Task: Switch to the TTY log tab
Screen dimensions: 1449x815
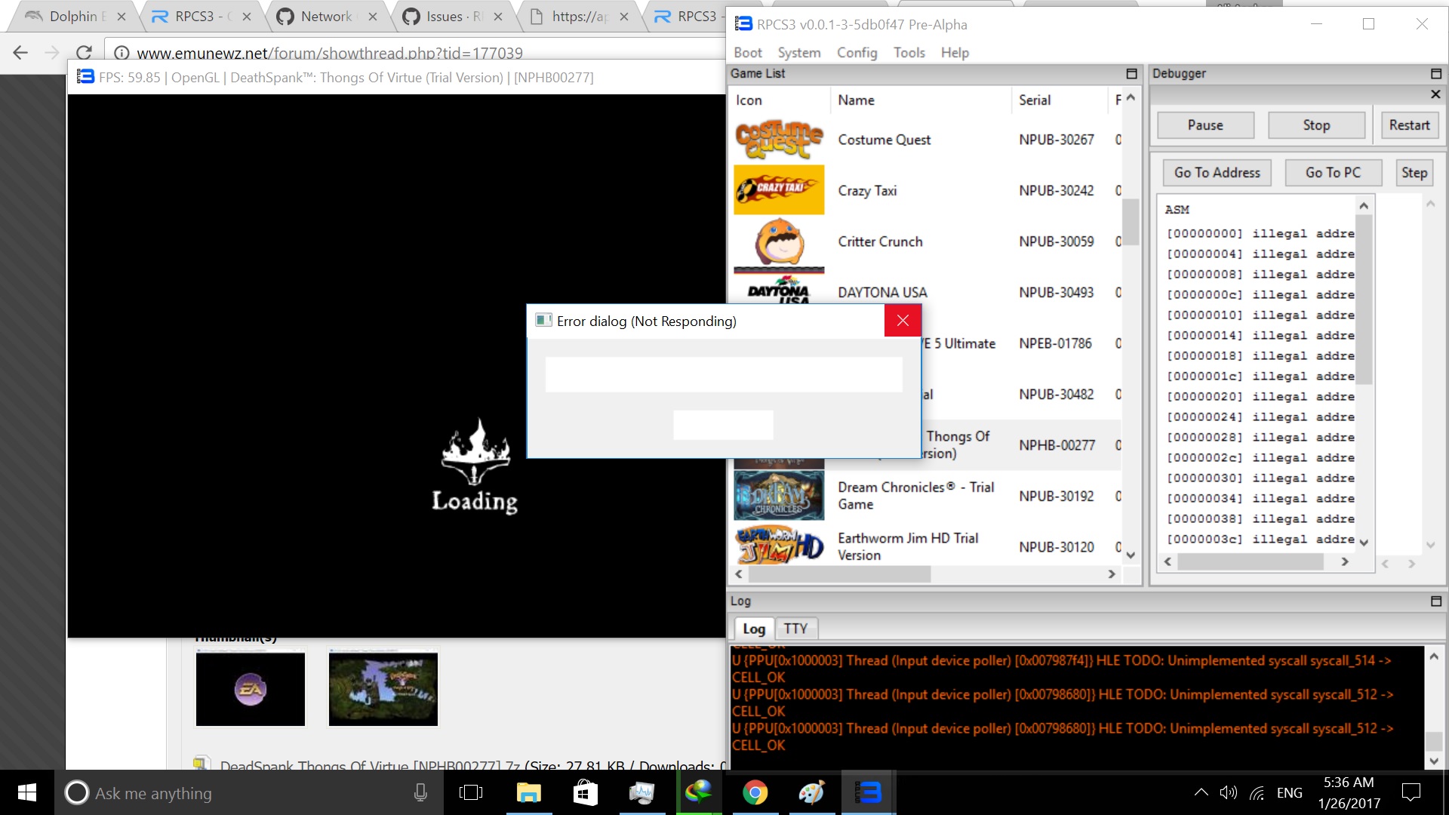Action: 795,628
